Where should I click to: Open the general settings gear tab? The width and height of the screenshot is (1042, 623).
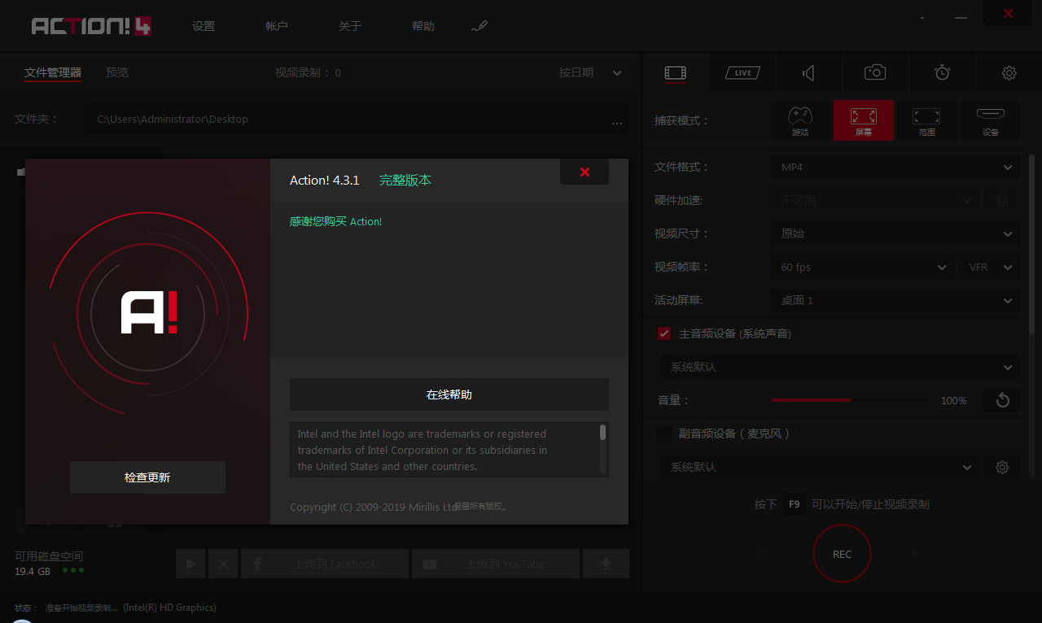pyautogui.click(x=1009, y=73)
